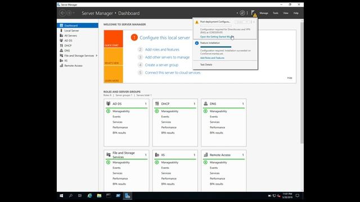Image resolution: width=360 pixels, height=202 pixels.
Task: Click Add Roles and Features notification link
Action: pos(212,58)
